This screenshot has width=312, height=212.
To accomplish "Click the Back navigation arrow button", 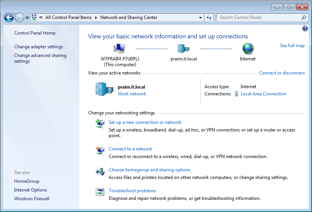I will (x=9, y=17).
